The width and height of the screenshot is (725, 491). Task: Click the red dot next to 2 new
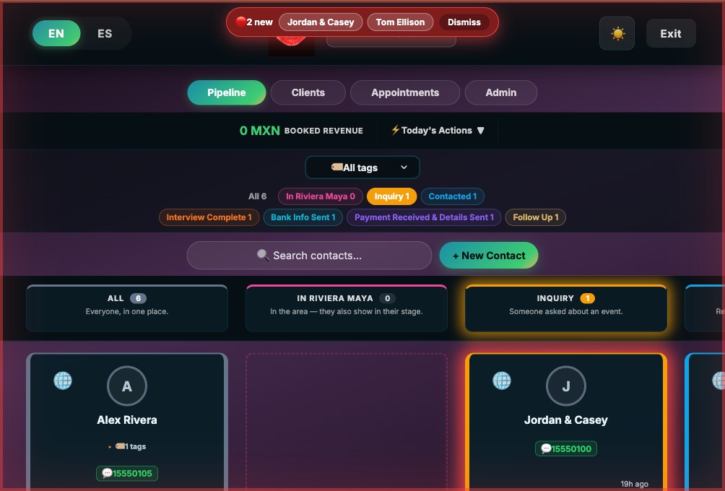coord(240,22)
